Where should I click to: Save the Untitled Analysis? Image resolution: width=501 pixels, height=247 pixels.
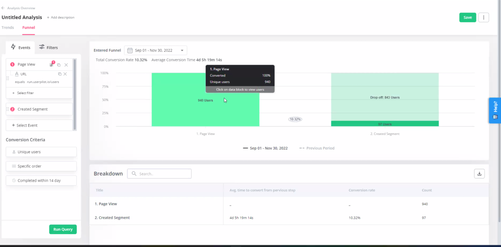click(x=467, y=17)
